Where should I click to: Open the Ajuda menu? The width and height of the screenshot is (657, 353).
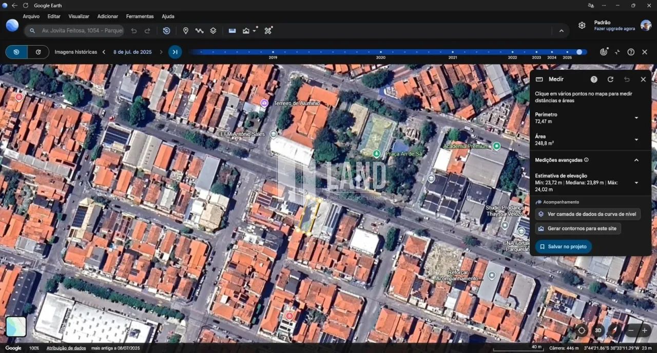pos(168,16)
